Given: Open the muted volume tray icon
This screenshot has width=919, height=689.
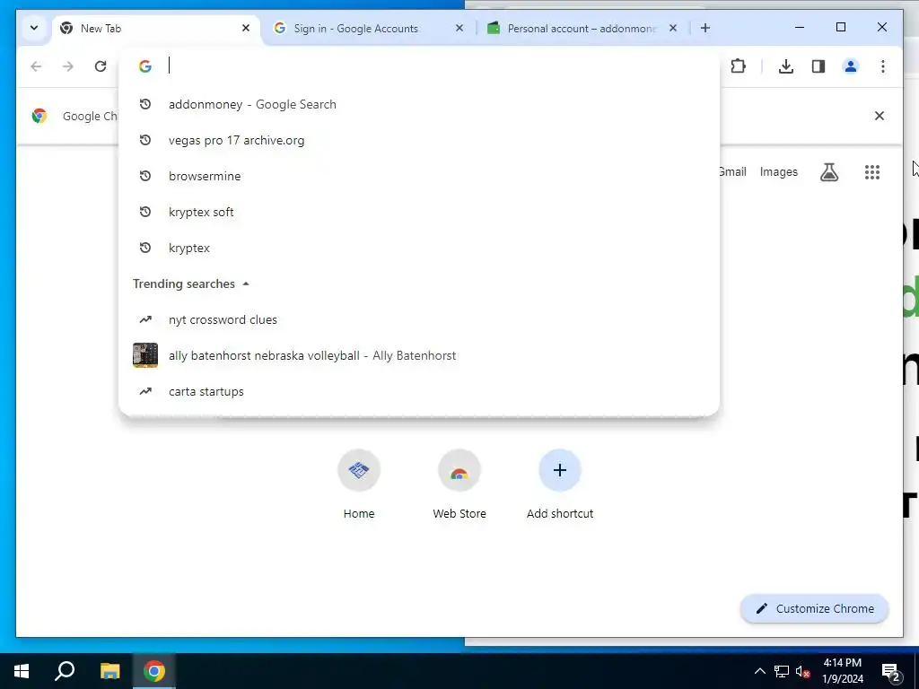Looking at the screenshot, I should (802, 671).
